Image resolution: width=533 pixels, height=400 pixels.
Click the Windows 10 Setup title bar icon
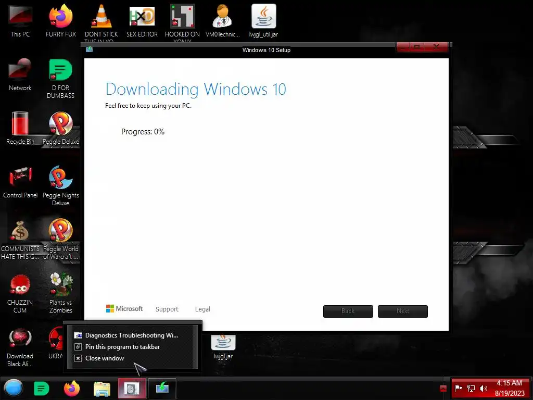(90, 49)
